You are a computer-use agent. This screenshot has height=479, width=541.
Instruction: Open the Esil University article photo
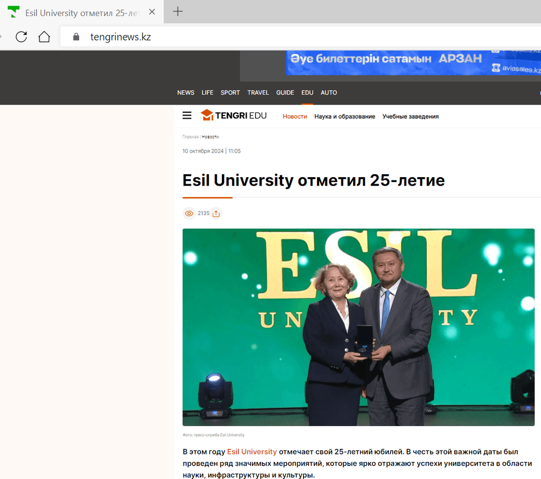359,327
